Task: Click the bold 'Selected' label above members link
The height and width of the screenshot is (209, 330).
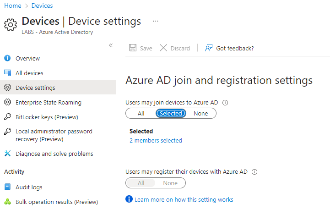Action: tap(141, 131)
